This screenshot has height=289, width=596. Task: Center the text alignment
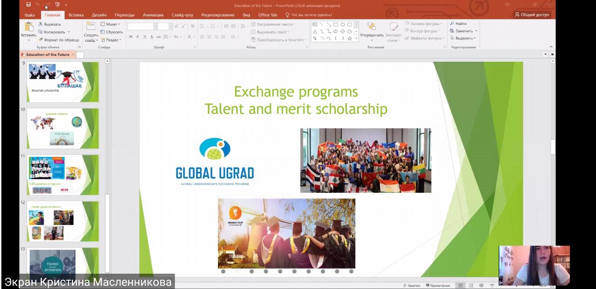click(x=209, y=37)
